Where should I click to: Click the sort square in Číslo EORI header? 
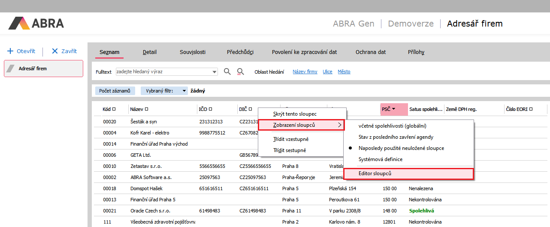531,109
